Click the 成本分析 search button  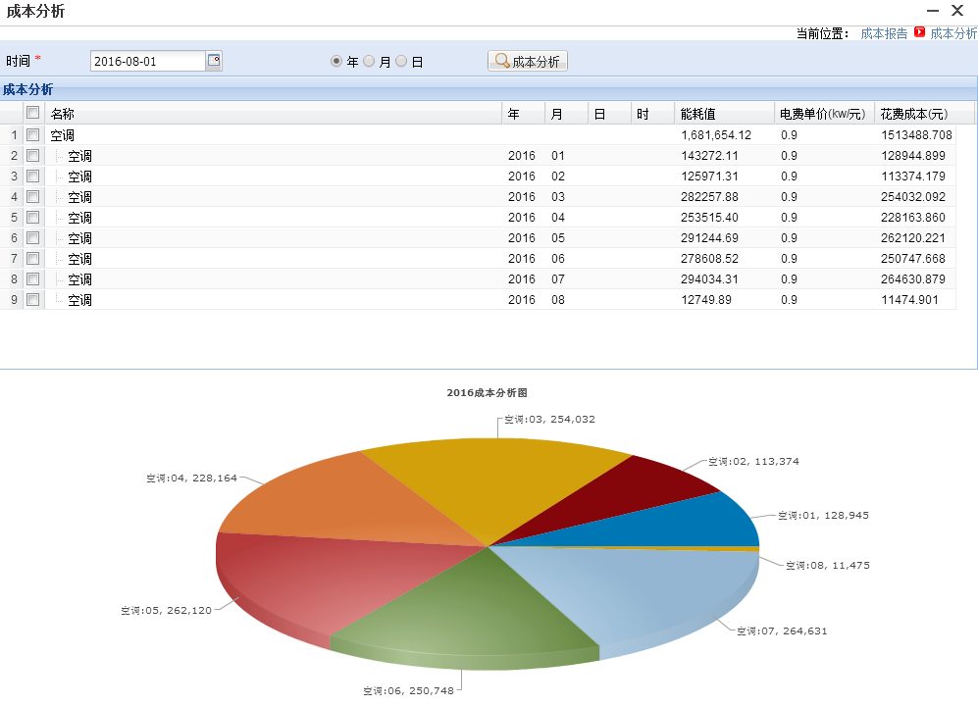coord(528,61)
